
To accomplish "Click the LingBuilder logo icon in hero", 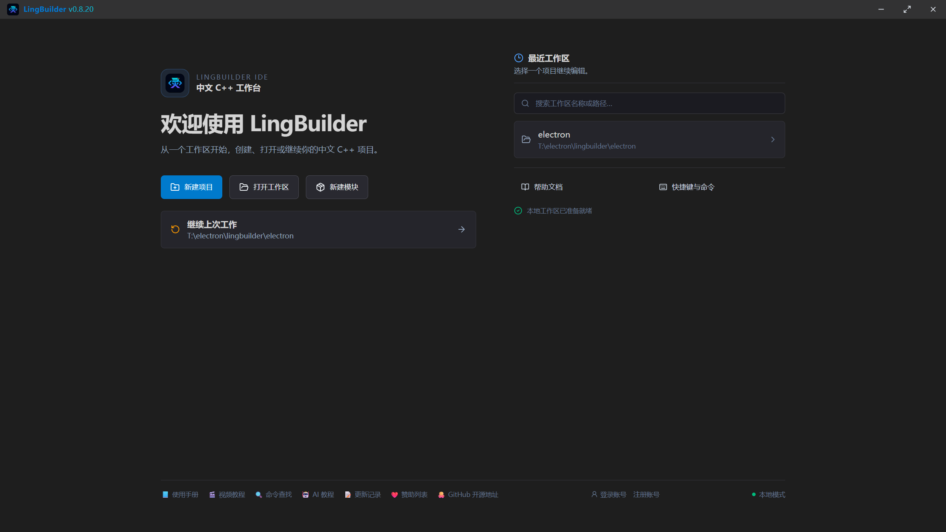I will [175, 83].
